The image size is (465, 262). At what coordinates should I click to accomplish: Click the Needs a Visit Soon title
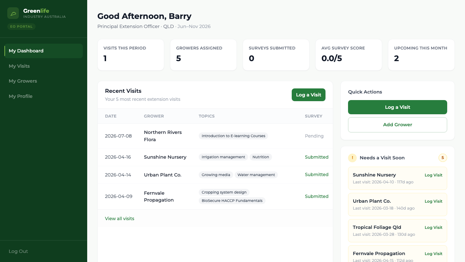click(x=382, y=158)
